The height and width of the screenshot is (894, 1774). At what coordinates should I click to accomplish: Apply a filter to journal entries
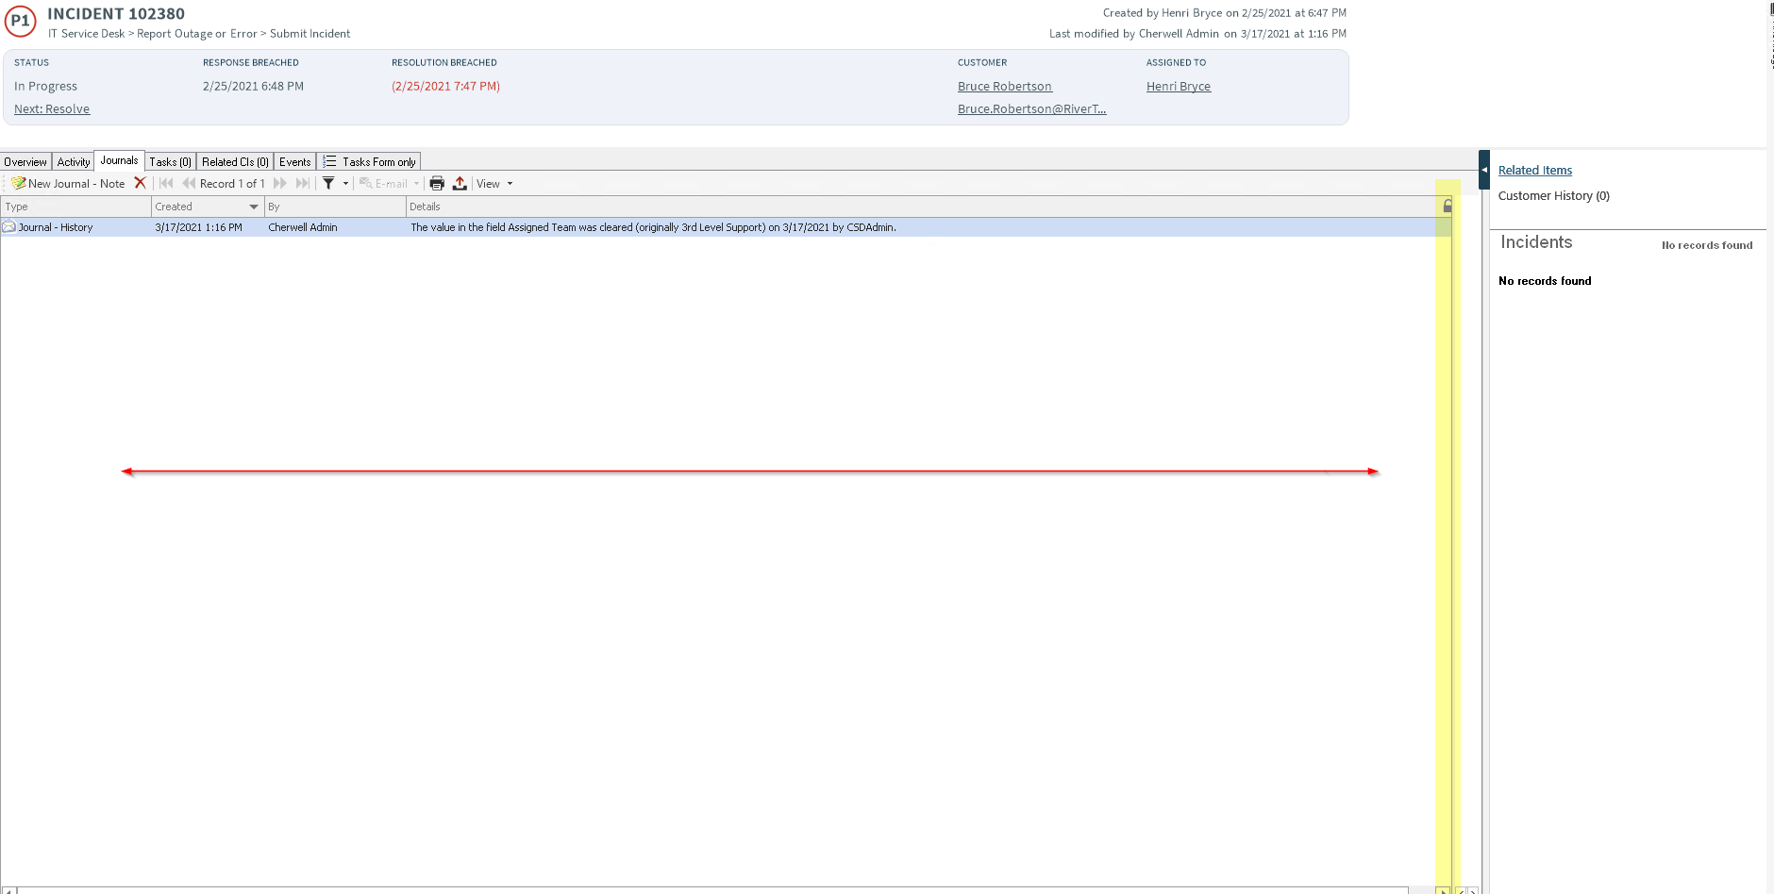328,183
